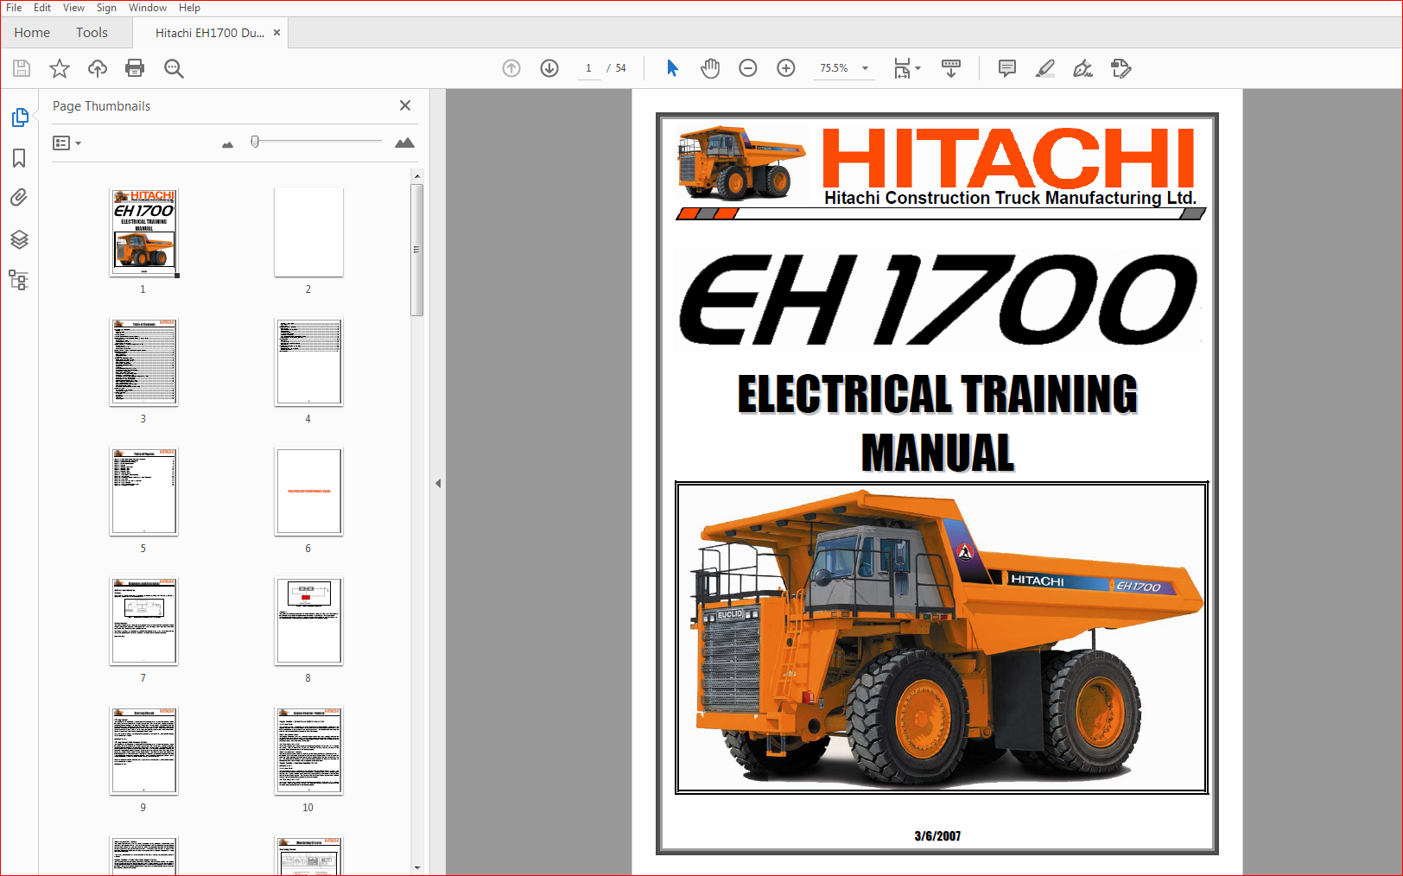This screenshot has height=876, width=1403.
Task: Click the upload to cloud icon
Action: (x=98, y=68)
